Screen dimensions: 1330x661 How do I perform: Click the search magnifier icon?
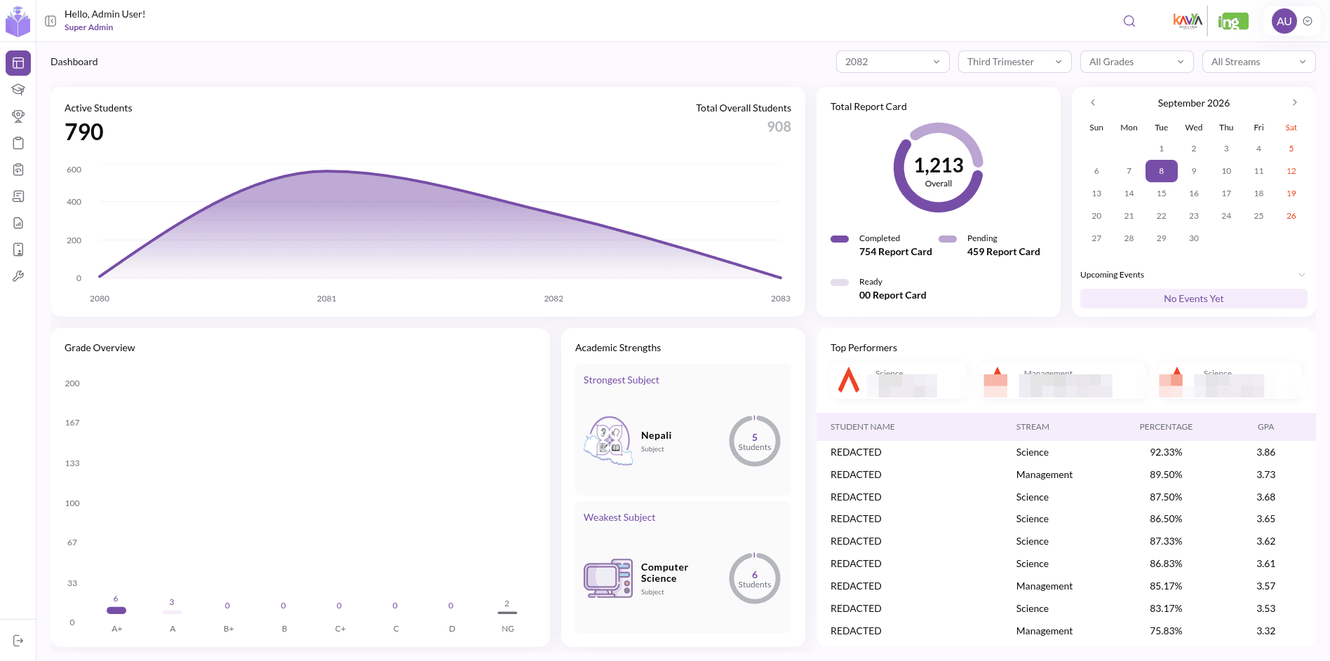[1129, 21]
